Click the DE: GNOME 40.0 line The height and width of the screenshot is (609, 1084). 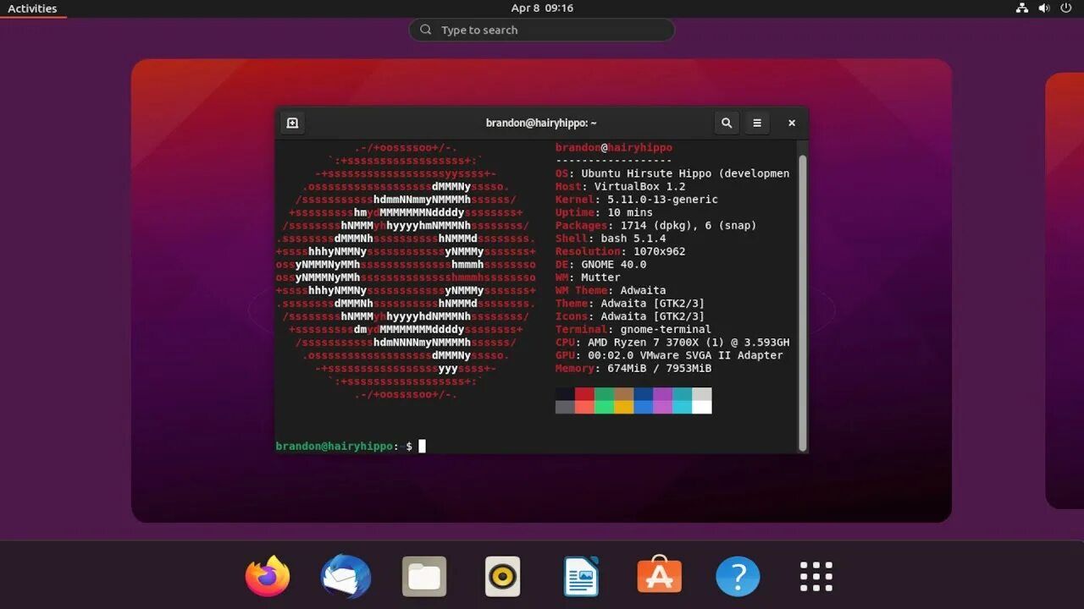pos(601,265)
